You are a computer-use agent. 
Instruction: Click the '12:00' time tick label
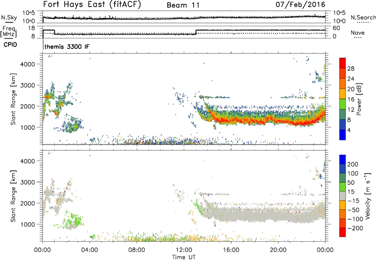click(x=184, y=250)
